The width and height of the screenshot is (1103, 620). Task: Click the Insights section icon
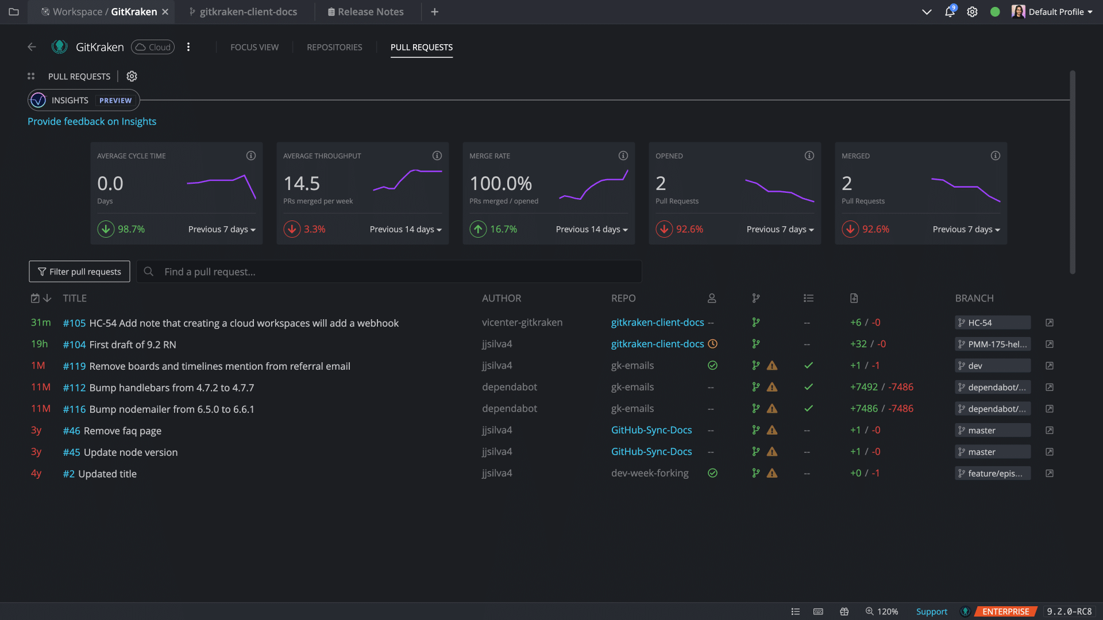click(x=38, y=100)
